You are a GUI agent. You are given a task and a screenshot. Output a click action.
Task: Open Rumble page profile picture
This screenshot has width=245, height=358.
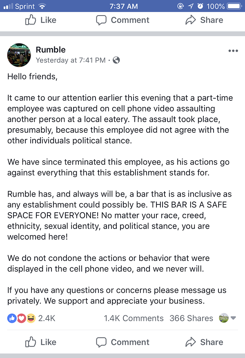pos(19,55)
